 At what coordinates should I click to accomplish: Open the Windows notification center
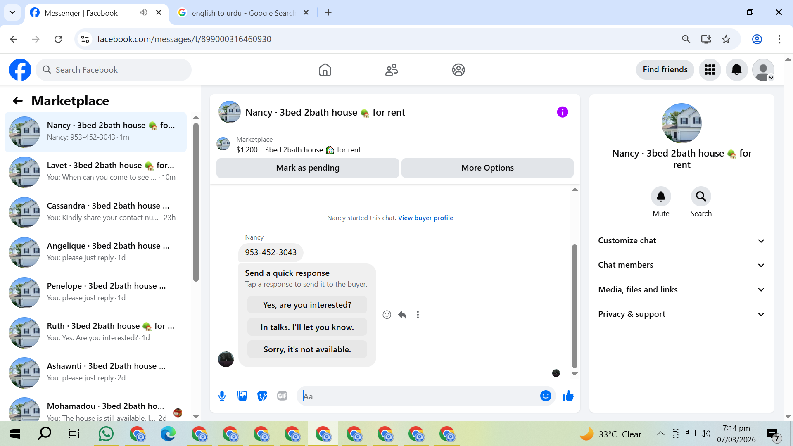tap(773, 434)
